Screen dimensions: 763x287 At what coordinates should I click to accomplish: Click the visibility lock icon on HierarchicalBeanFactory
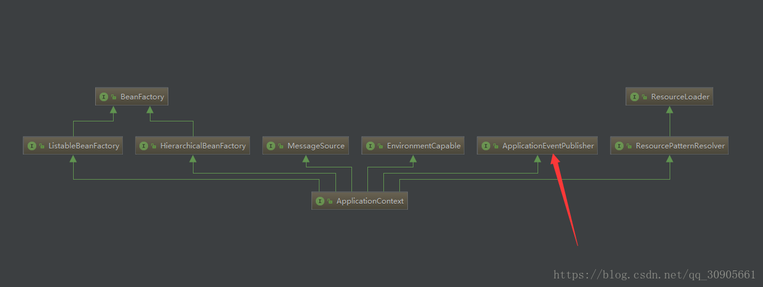pos(154,147)
